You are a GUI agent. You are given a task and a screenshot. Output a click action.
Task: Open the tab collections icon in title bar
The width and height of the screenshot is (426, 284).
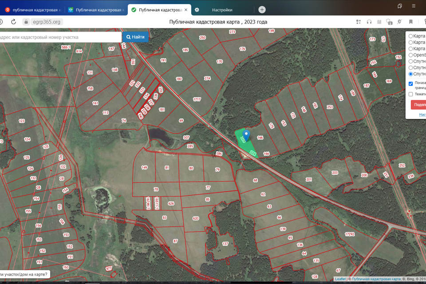(x=400, y=6)
